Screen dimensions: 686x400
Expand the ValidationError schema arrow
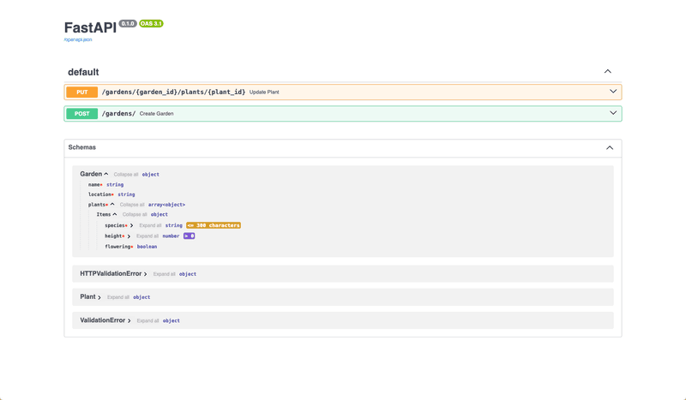click(129, 321)
